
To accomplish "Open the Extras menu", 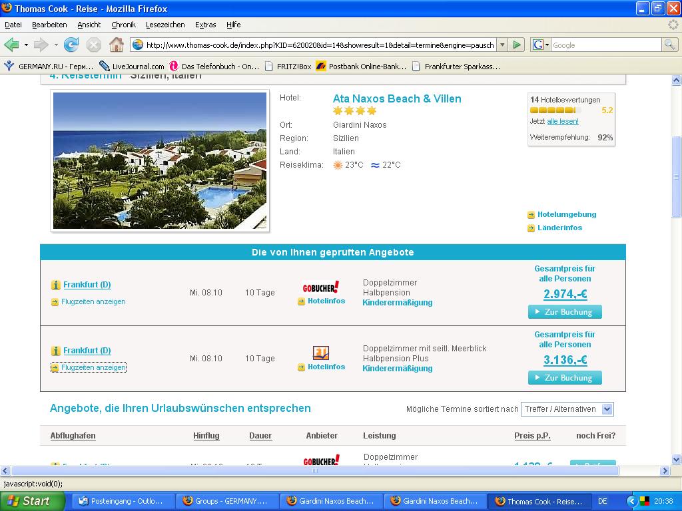I will click(x=205, y=25).
